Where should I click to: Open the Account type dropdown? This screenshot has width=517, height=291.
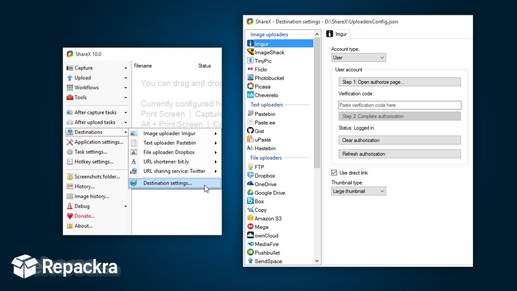pos(359,57)
